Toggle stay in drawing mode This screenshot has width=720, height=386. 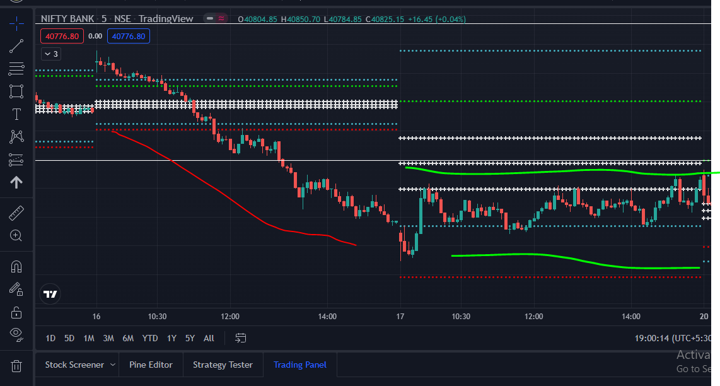click(x=16, y=289)
